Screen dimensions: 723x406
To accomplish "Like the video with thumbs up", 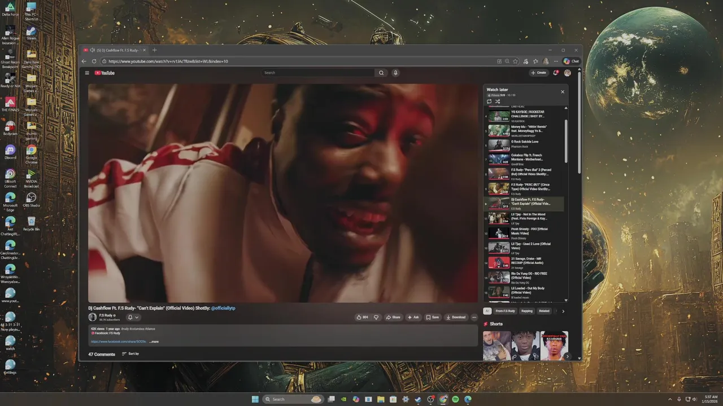I will tap(362, 317).
